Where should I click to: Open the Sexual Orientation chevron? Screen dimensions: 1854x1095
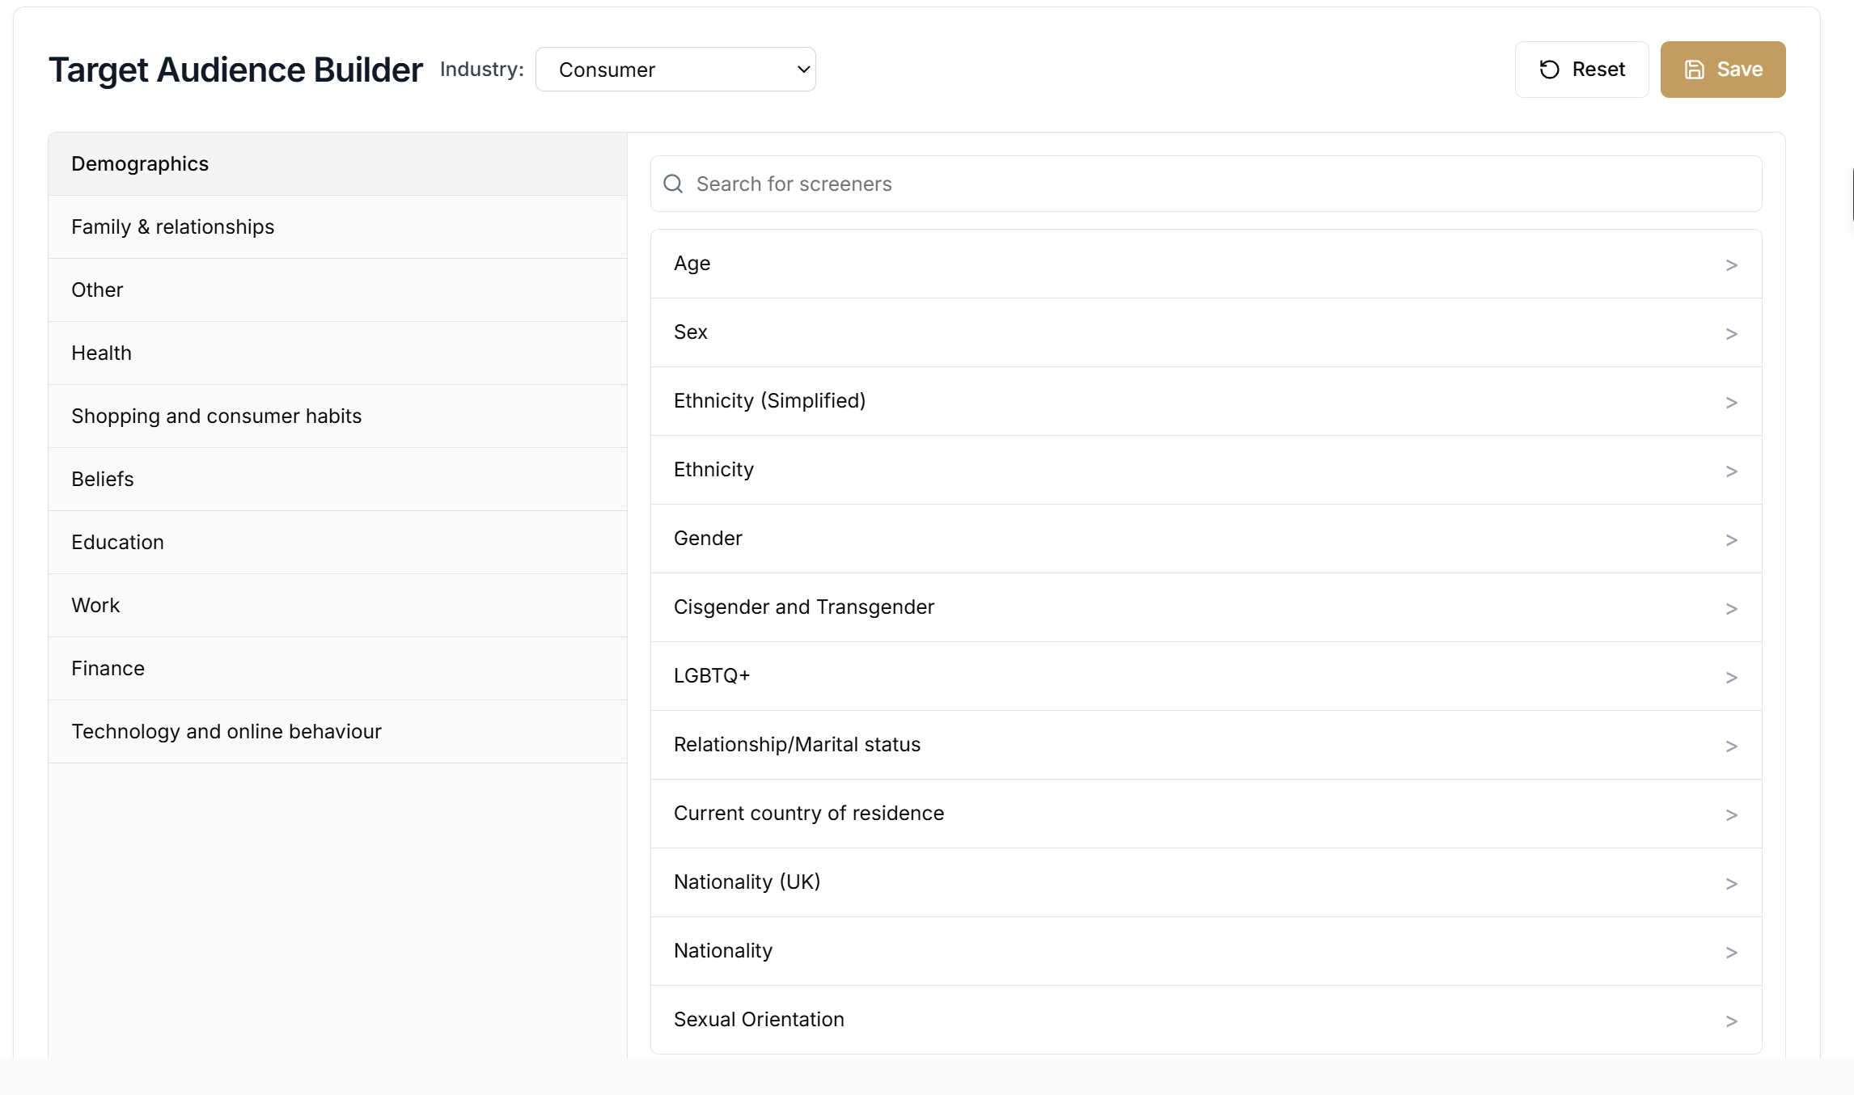pos(1731,1021)
